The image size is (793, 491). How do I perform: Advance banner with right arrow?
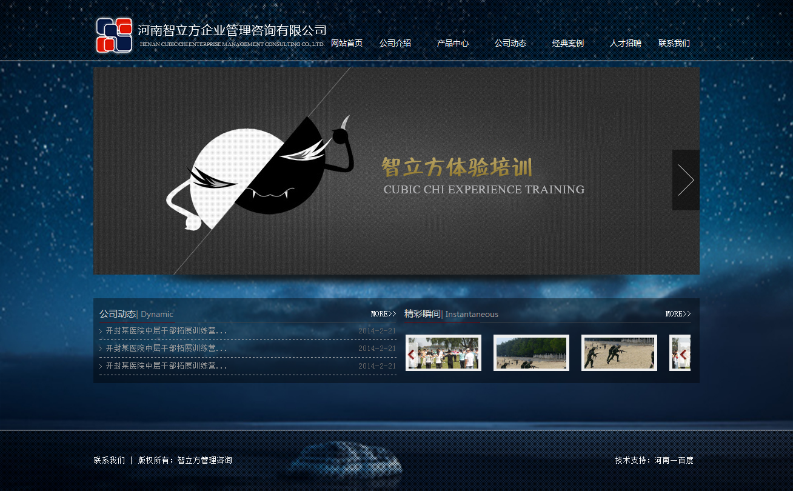(686, 180)
